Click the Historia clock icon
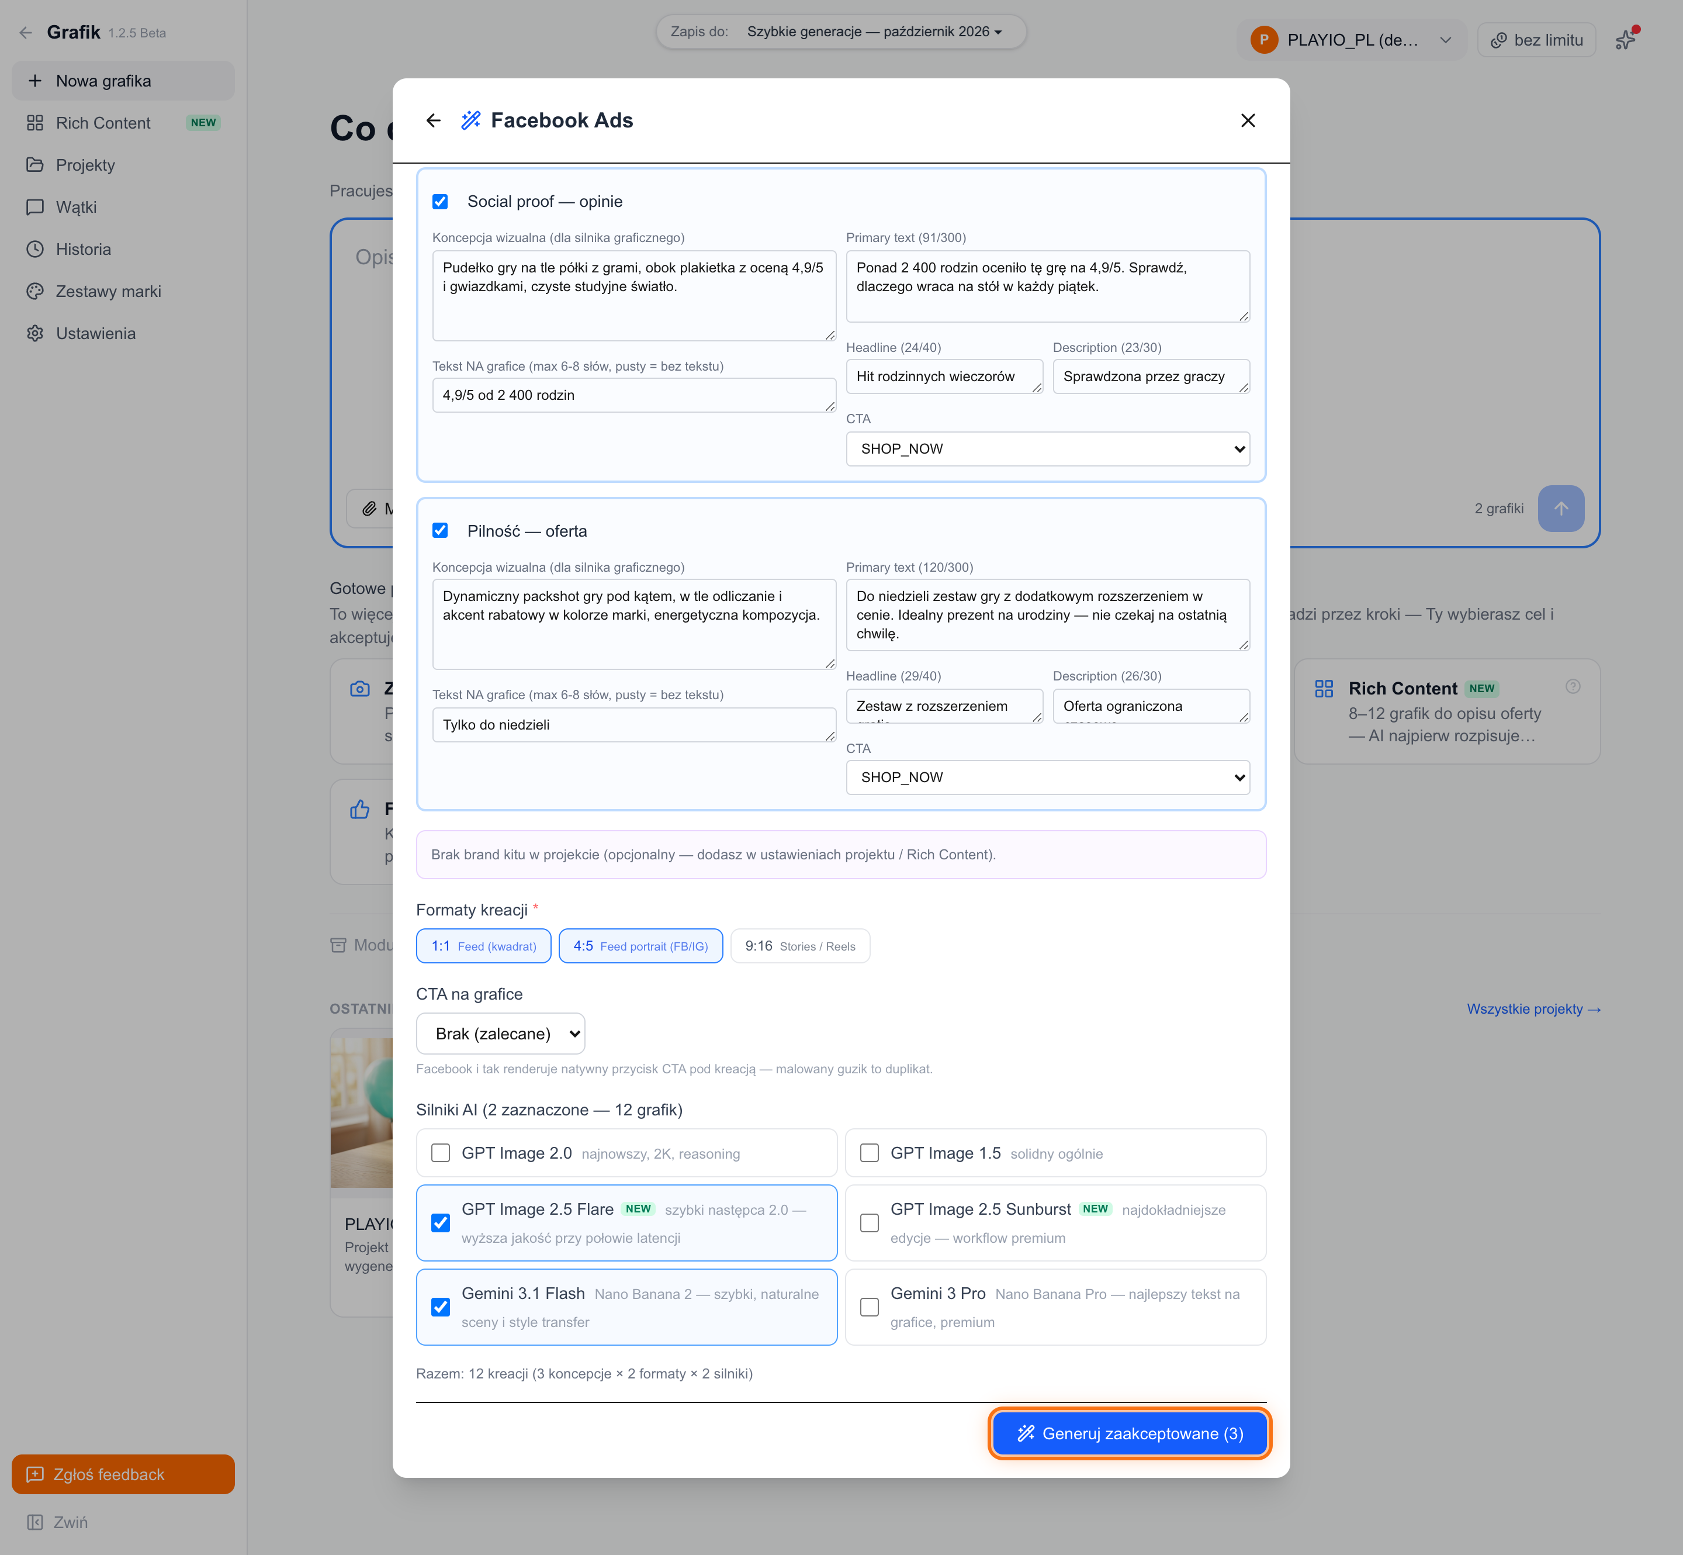Image resolution: width=1683 pixels, height=1555 pixels. 34,249
